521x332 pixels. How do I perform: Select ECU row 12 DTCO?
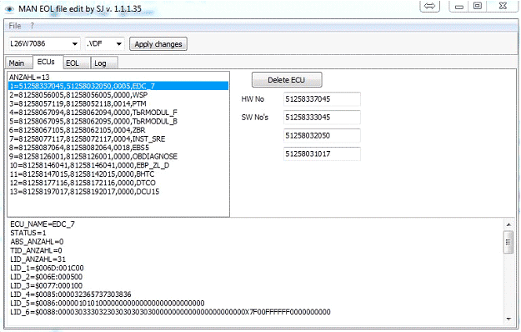[118, 183]
